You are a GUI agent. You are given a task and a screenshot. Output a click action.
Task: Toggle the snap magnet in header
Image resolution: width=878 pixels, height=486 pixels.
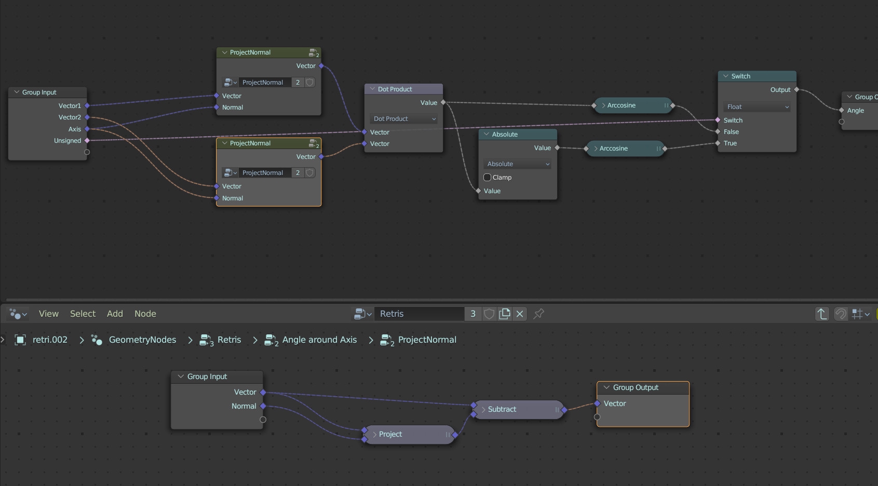pos(840,314)
